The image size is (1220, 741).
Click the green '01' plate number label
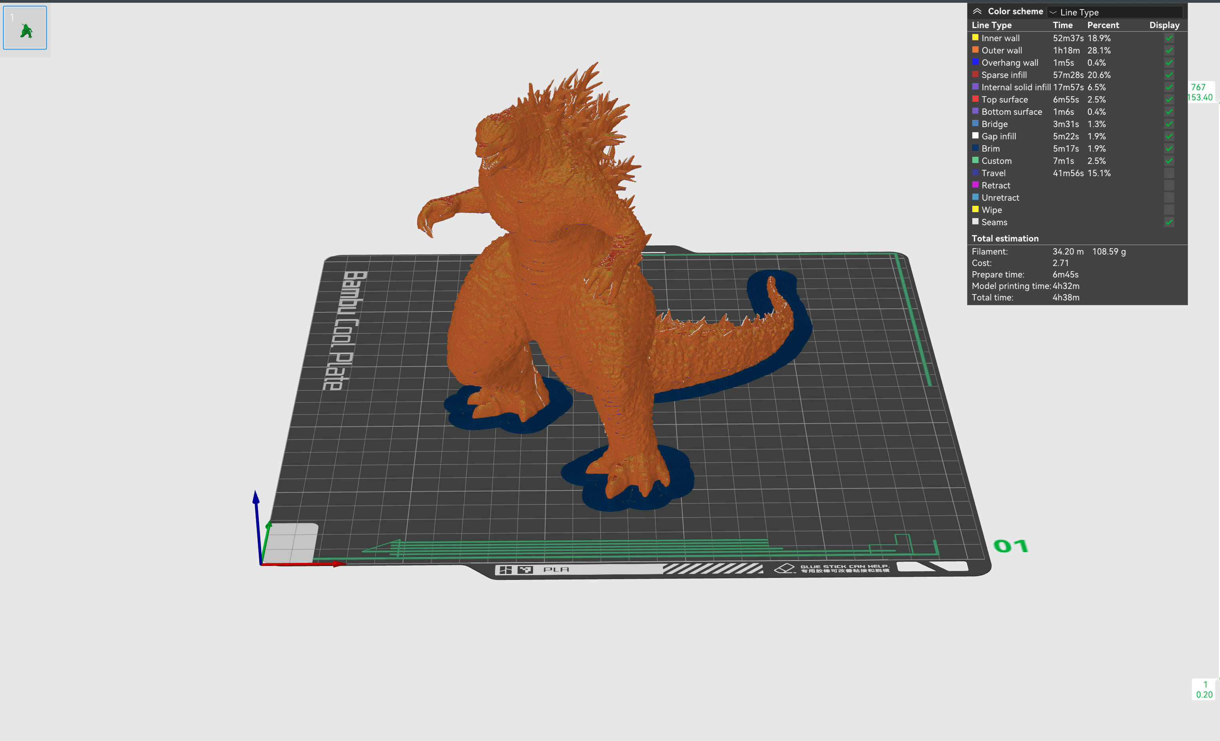click(x=1011, y=546)
